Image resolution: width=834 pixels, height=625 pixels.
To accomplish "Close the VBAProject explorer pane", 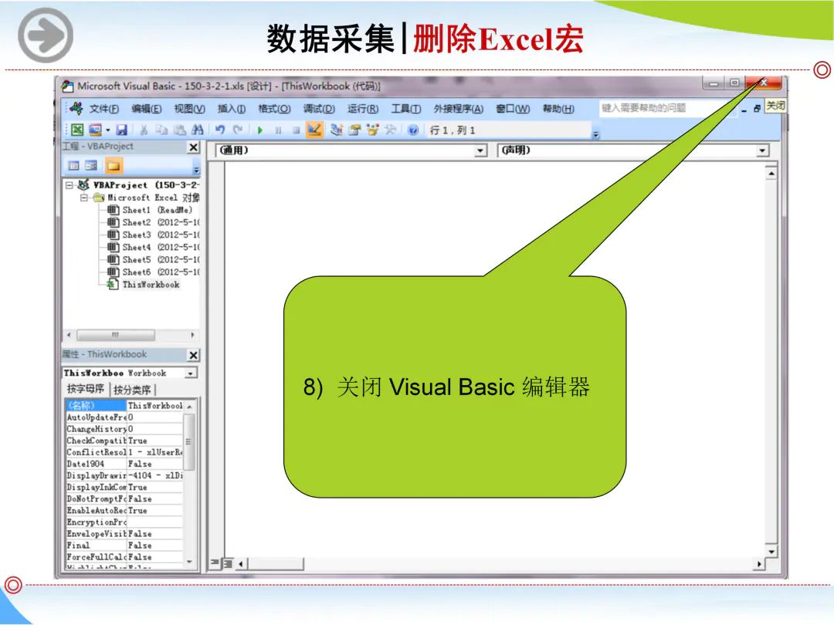I will tap(194, 147).
